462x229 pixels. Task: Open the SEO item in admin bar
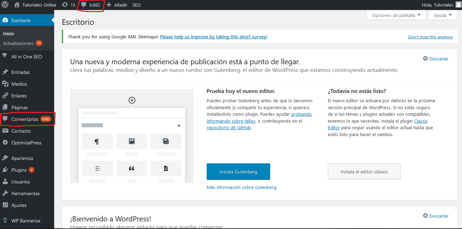tap(137, 5)
